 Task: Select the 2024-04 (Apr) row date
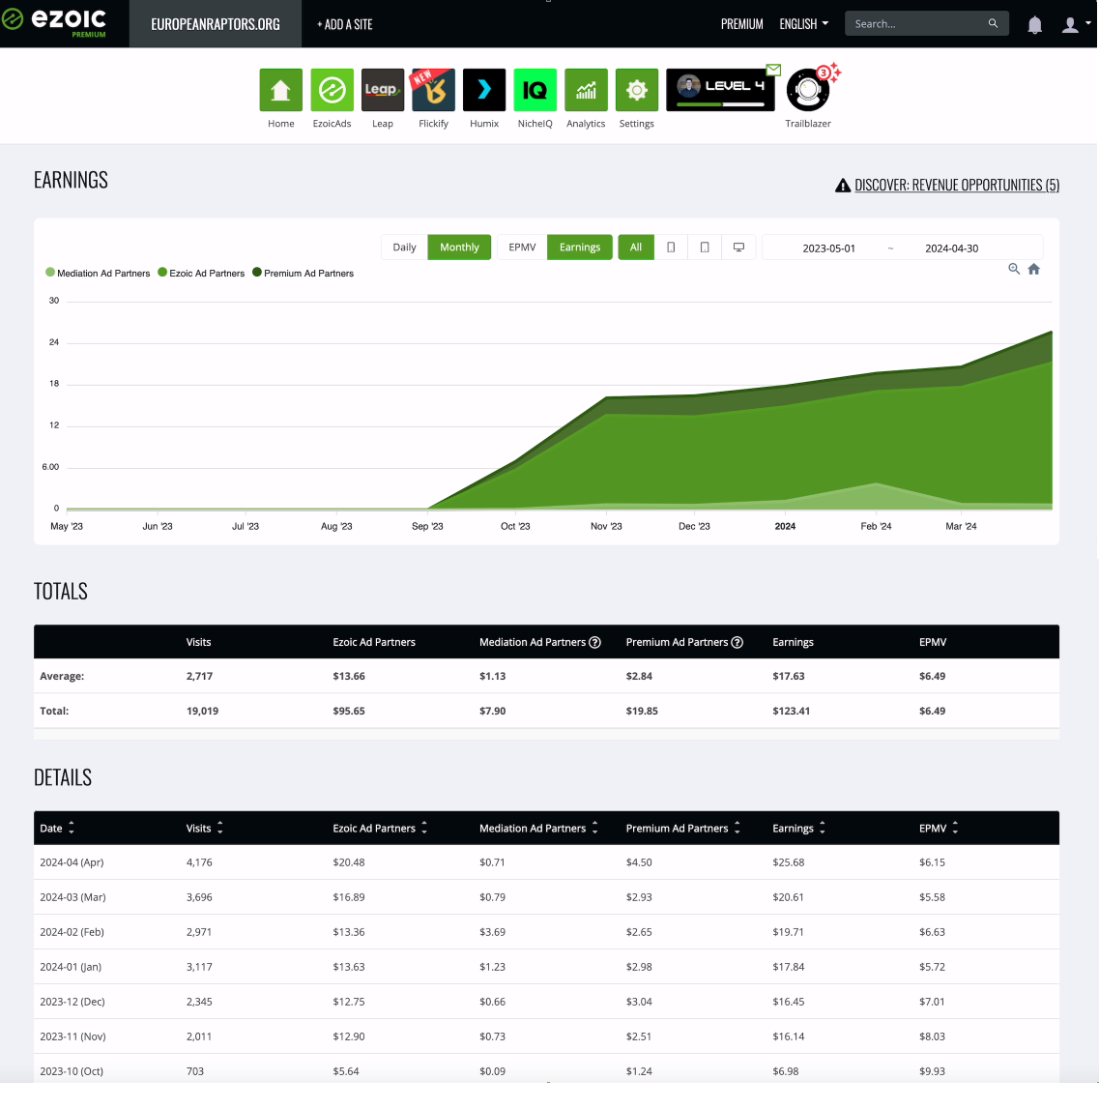click(x=72, y=862)
